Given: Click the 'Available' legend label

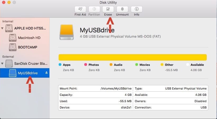Looking at the screenshot, I should tap(197, 65).
